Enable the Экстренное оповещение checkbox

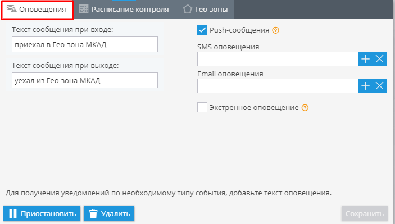click(x=202, y=107)
